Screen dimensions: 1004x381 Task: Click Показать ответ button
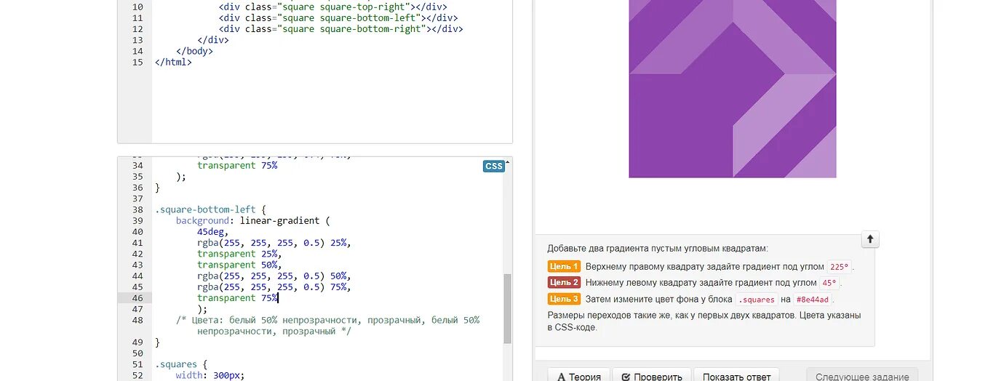click(x=736, y=376)
